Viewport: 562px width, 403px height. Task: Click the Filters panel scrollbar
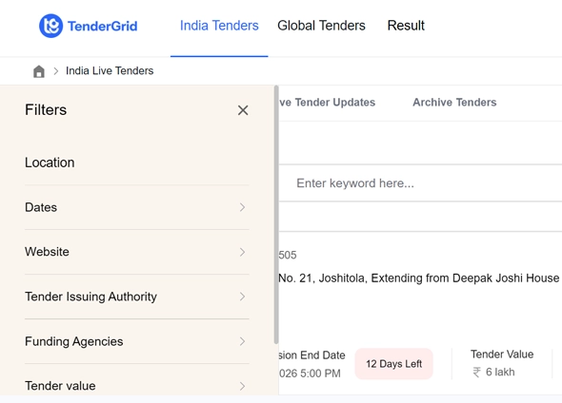pyautogui.click(x=276, y=215)
